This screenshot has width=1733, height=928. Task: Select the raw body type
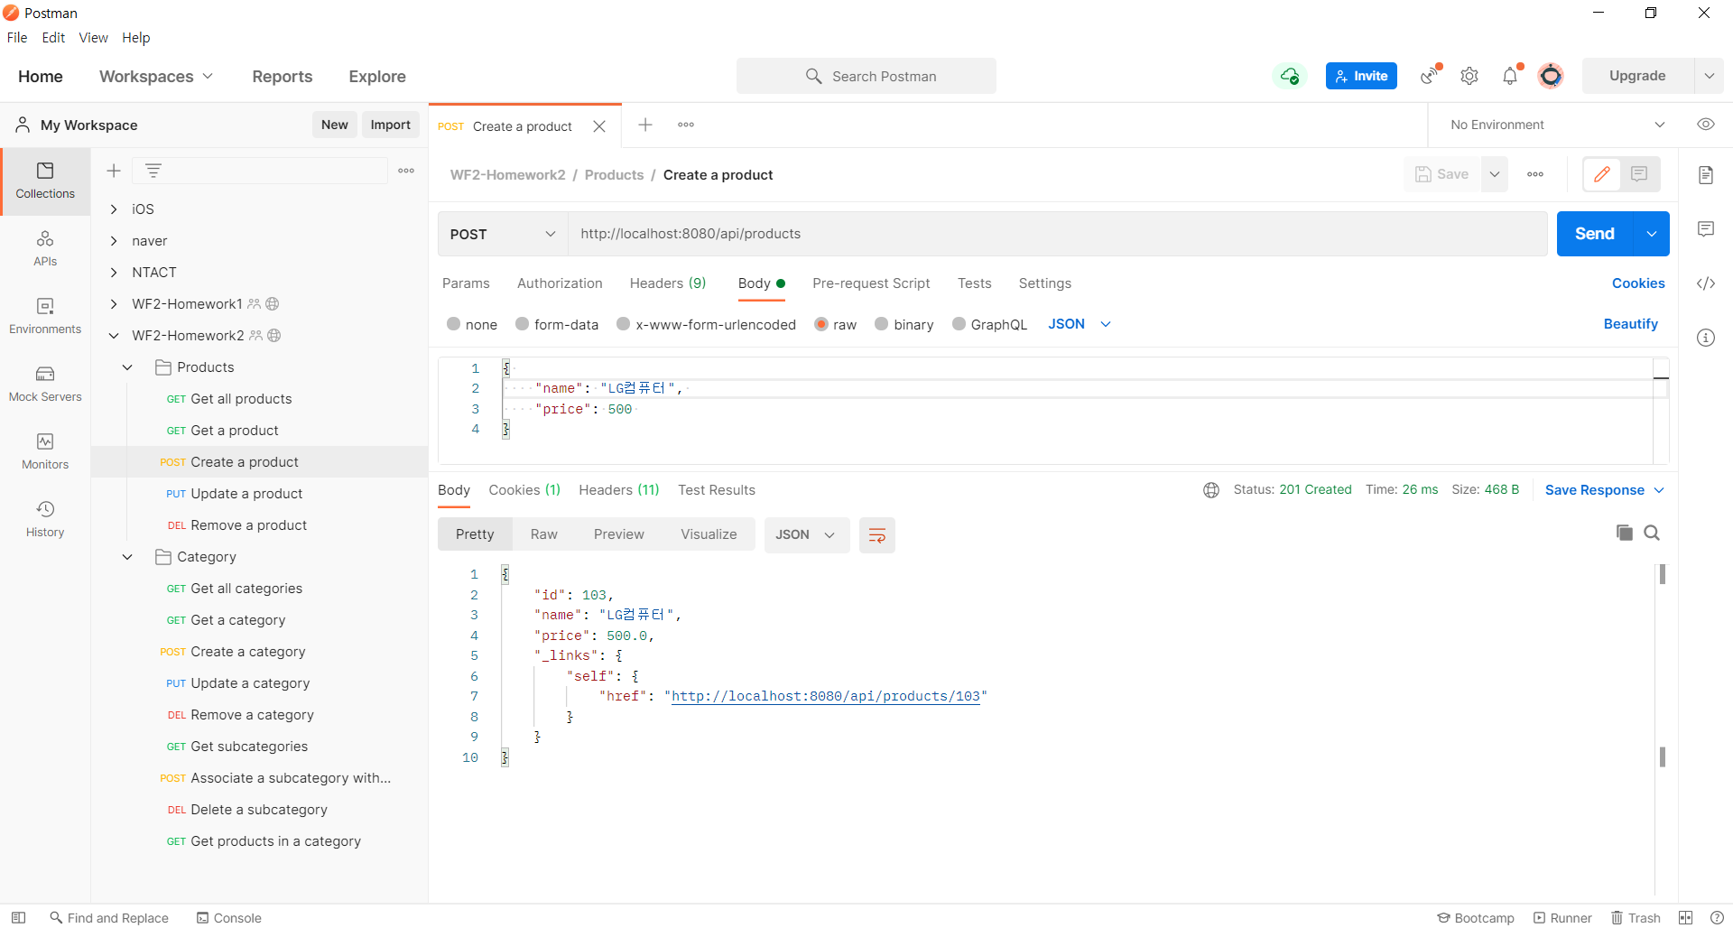821,324
